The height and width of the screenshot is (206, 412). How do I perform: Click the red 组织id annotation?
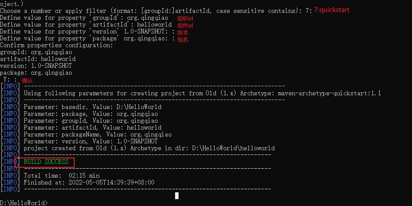click(x=185, y=18)
